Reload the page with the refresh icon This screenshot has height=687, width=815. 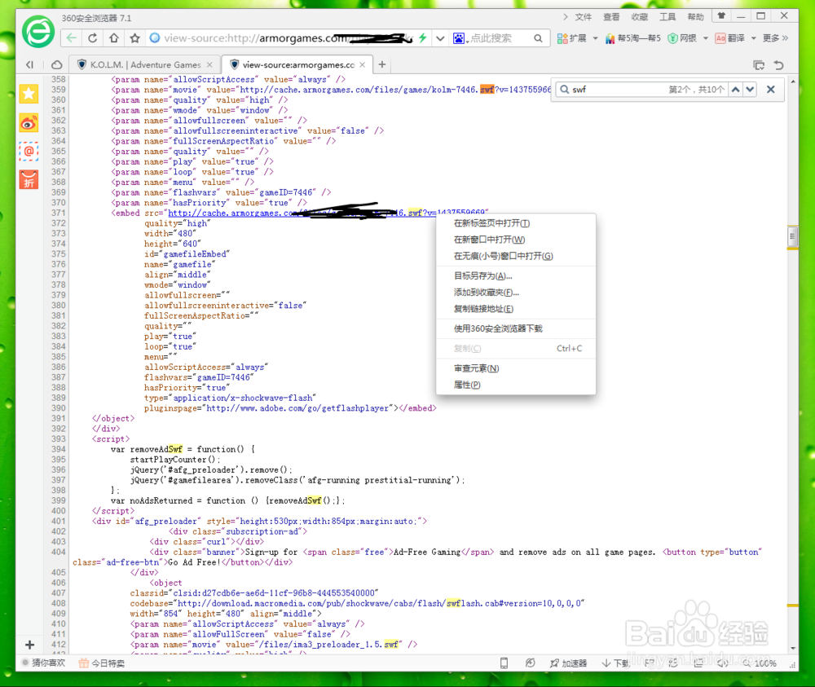(93, 38)
